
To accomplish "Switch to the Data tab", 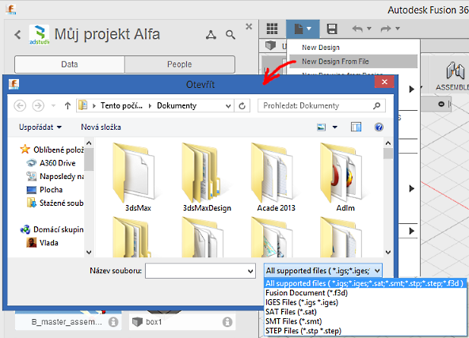I will 70,64.
